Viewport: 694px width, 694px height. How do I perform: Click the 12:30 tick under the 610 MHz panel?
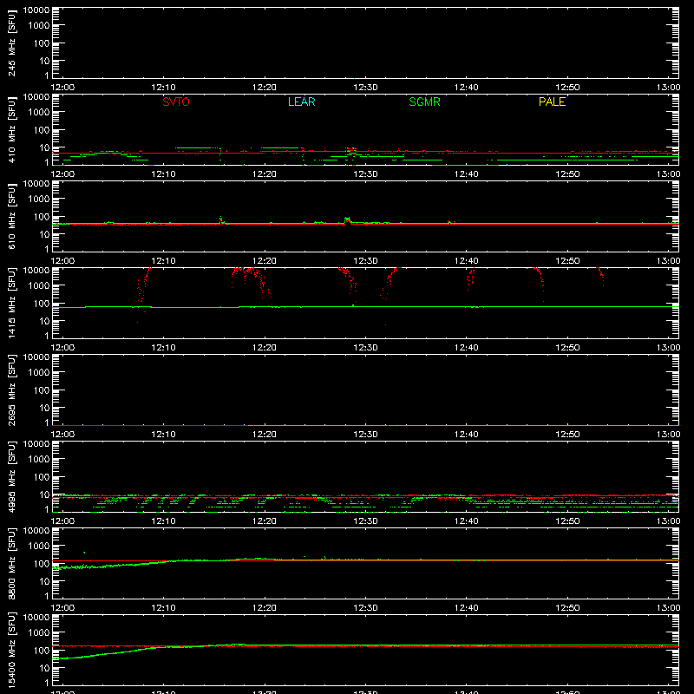coord(365,261)
